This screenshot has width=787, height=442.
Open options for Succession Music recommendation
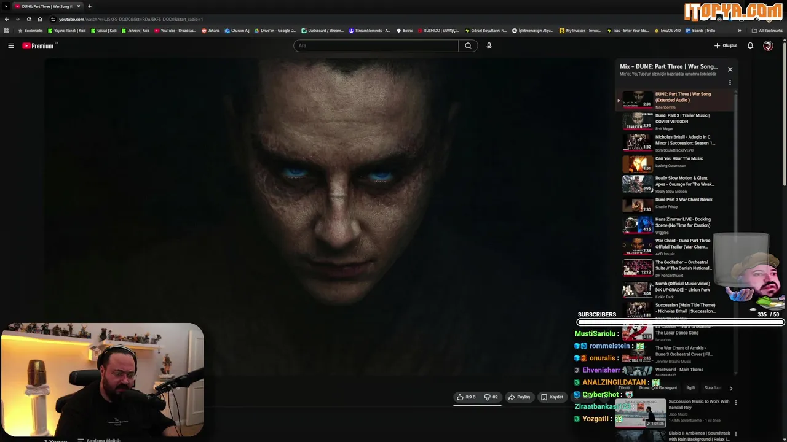[735, 403]
